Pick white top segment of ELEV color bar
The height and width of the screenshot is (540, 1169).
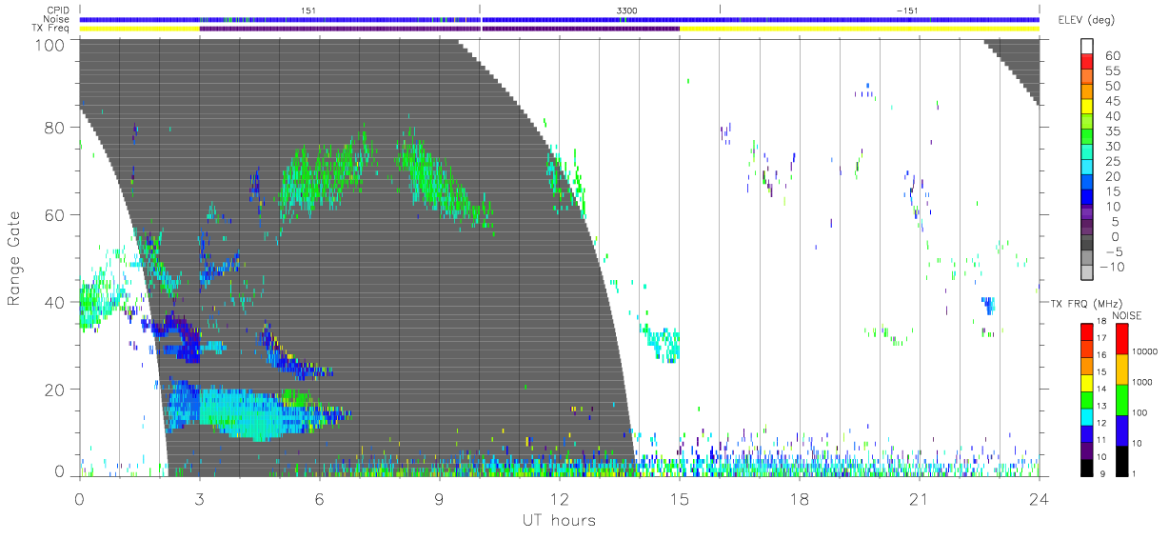1089,46
